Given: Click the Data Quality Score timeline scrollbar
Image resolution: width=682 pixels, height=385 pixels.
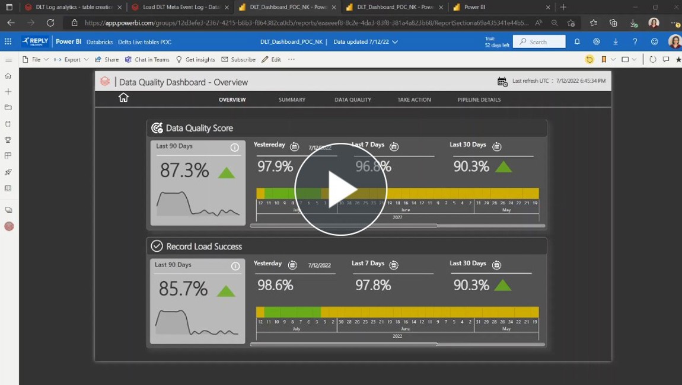Looking at the screenshot, I should (344, 226).
